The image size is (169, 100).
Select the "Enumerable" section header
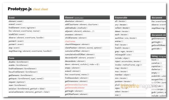(x=130, y=18)
